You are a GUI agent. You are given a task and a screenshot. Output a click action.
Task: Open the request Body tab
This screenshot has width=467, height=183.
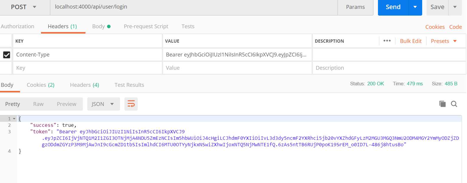(101, 26)
